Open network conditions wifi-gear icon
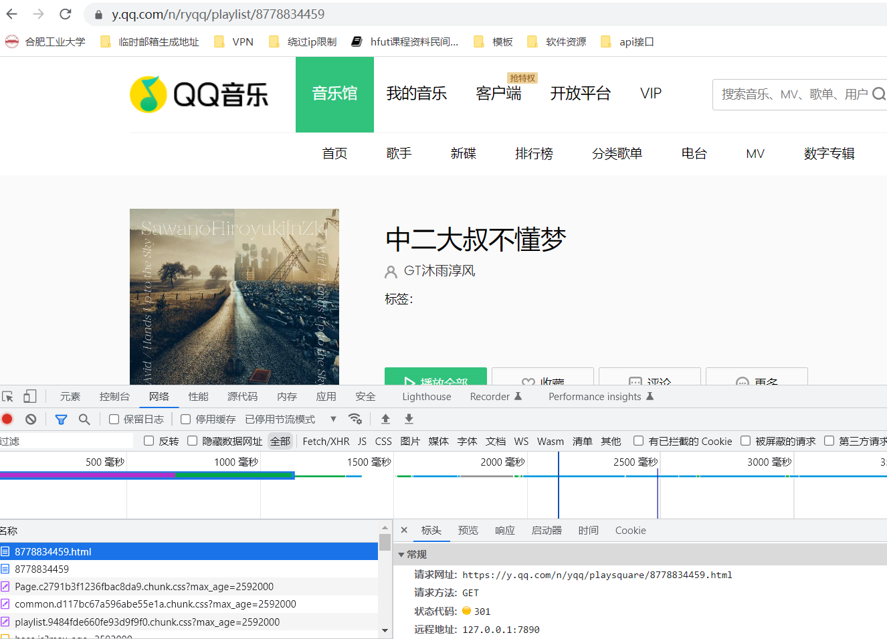The height and width of the screenshot is (639, 887). pyautogui.click(x=355, y=419)
